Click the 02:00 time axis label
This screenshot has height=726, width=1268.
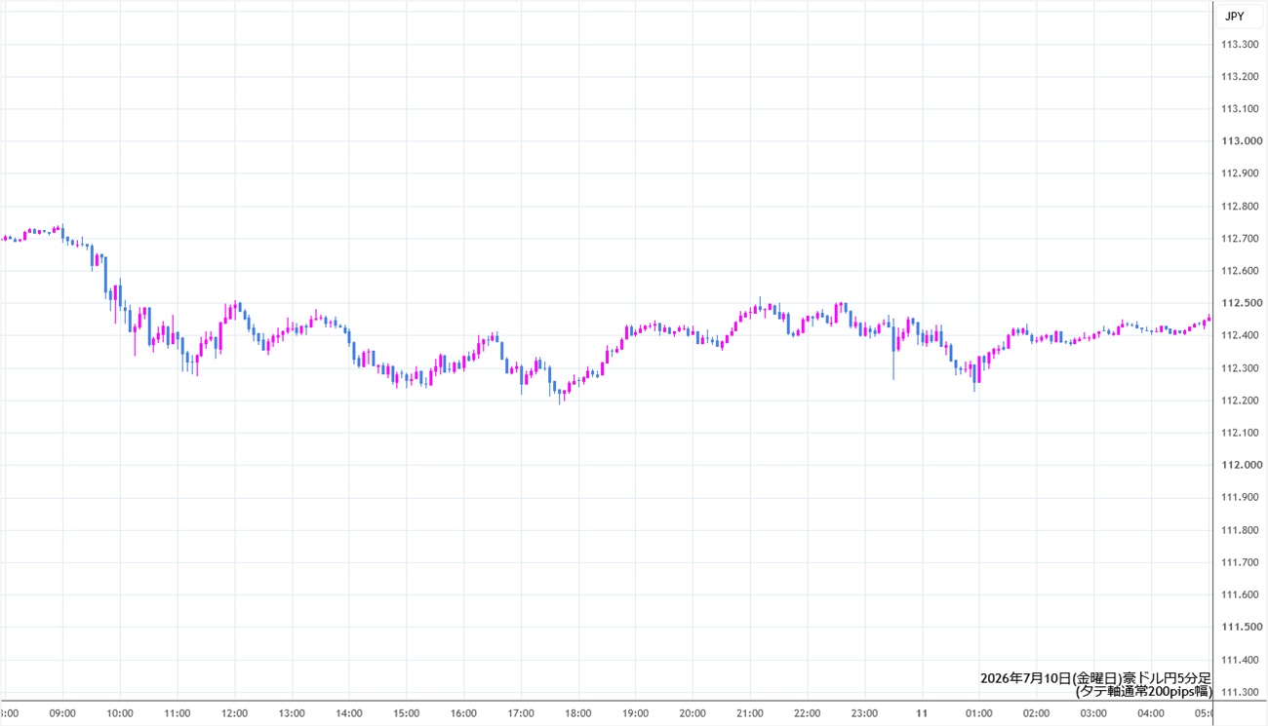tap(1037, 713)
